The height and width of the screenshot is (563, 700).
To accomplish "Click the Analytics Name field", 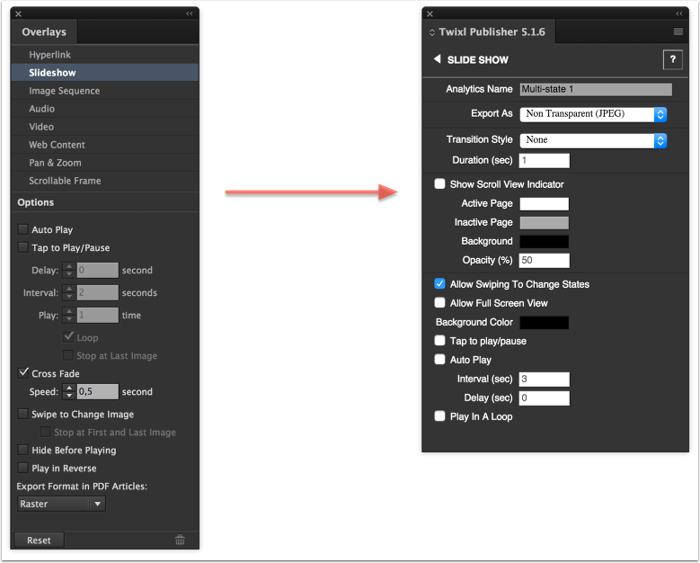I will (596, 89).
